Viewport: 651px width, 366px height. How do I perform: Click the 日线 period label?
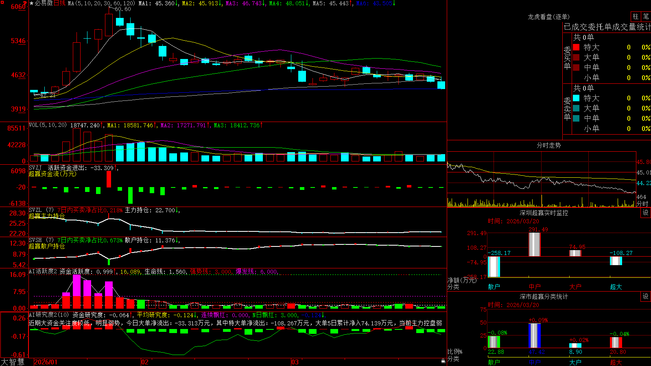59,3
